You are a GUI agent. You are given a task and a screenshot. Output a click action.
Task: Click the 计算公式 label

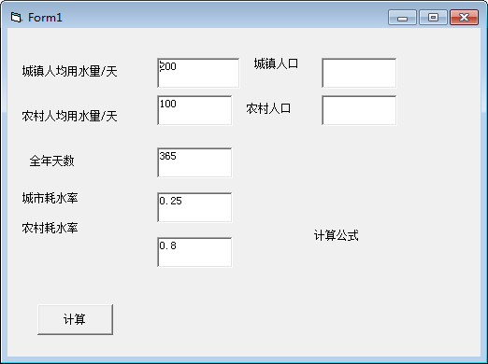click(x=337, y=235)
